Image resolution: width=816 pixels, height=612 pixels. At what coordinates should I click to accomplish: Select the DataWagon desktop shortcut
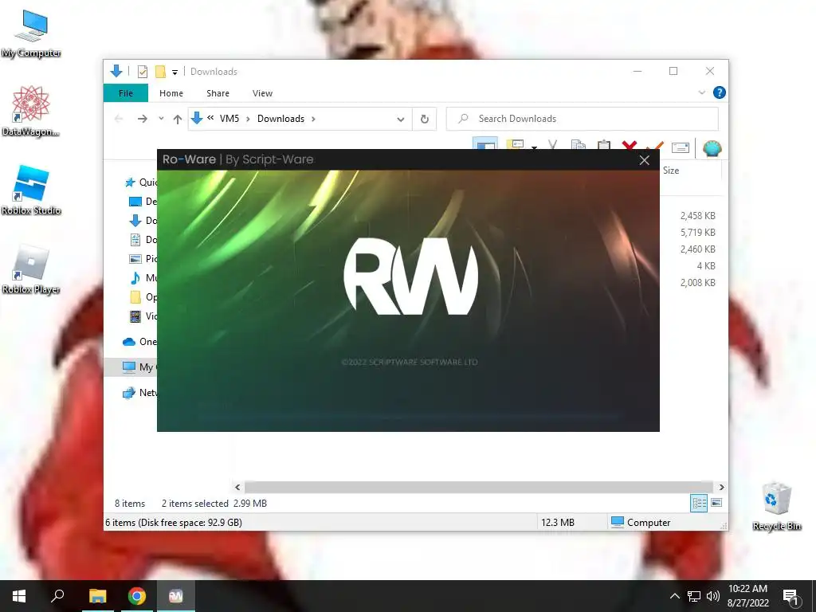[x=31, y=112]
